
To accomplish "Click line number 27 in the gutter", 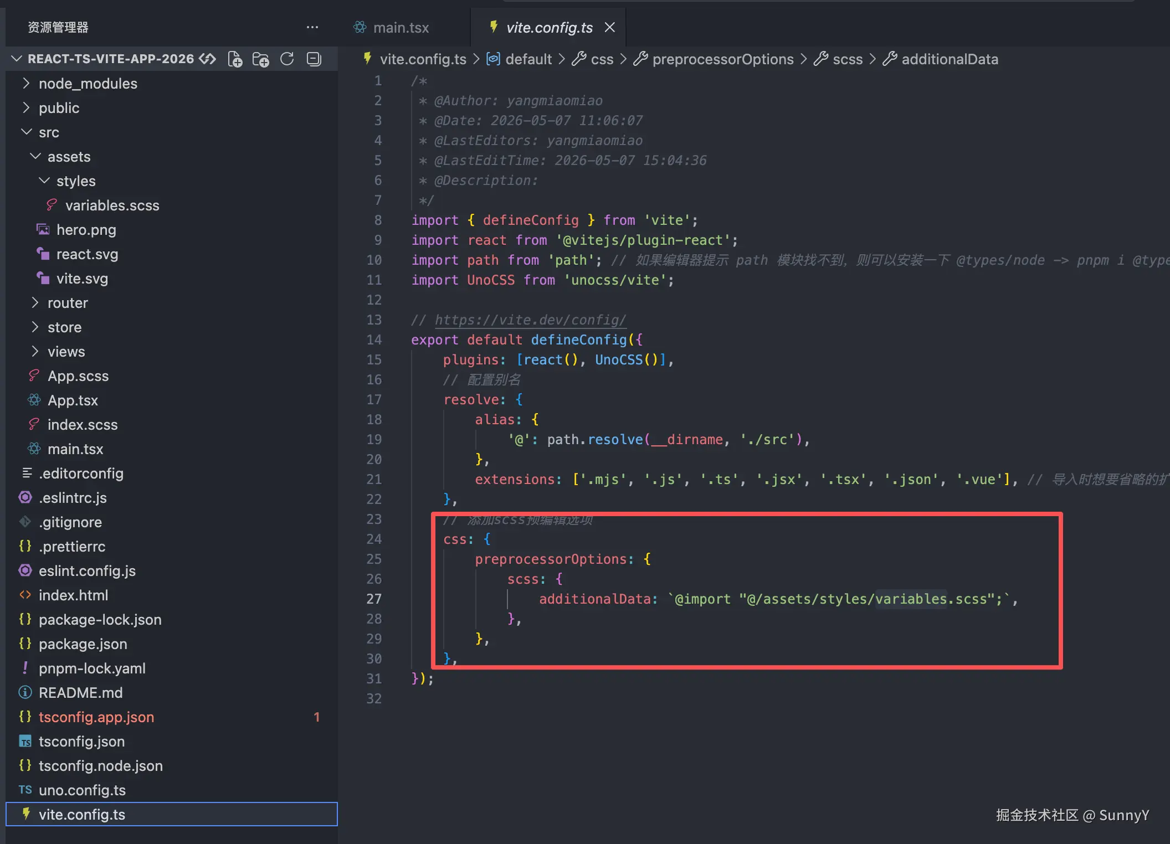I will [x=374, y=599].
